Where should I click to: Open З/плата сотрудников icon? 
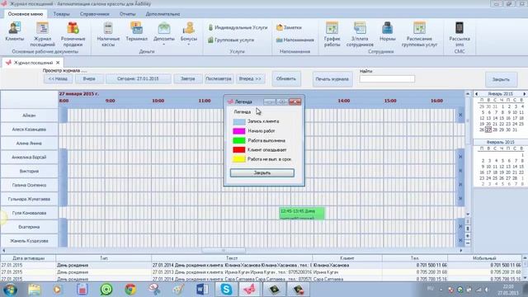pyautogui.click(x=360, y=34)
